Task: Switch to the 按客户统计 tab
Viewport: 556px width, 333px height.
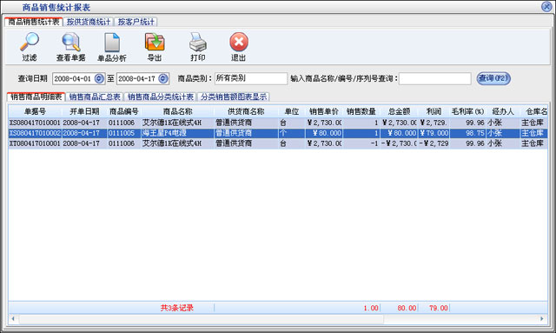Action: 136,22
